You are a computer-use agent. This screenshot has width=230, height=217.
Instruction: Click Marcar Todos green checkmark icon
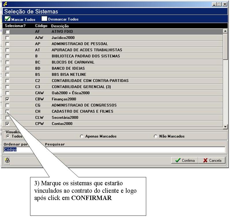point(8,19)
